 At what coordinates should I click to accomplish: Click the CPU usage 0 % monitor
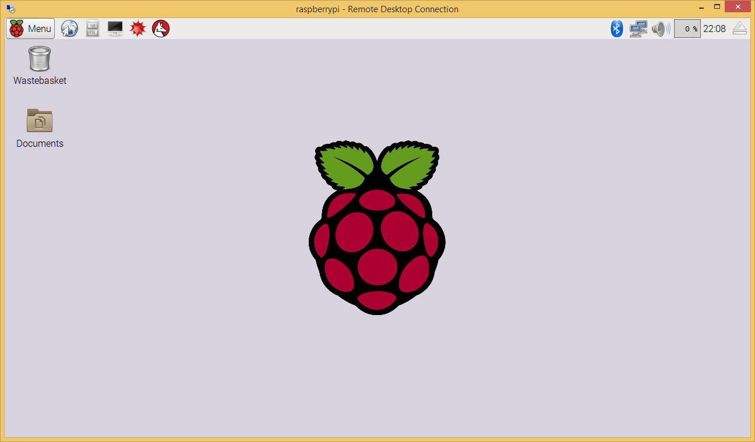coord(687,29)
